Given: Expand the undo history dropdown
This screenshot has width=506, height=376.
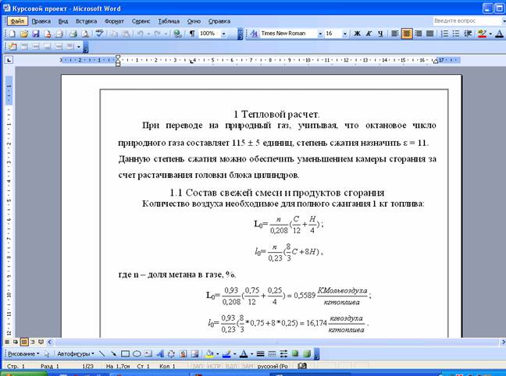Looking at the screenshot, I should click(148, 34).
